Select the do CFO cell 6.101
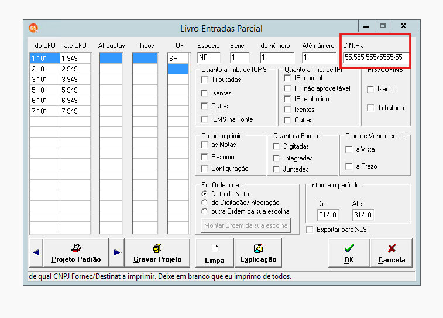443x318 pixels. click(44, 101)
